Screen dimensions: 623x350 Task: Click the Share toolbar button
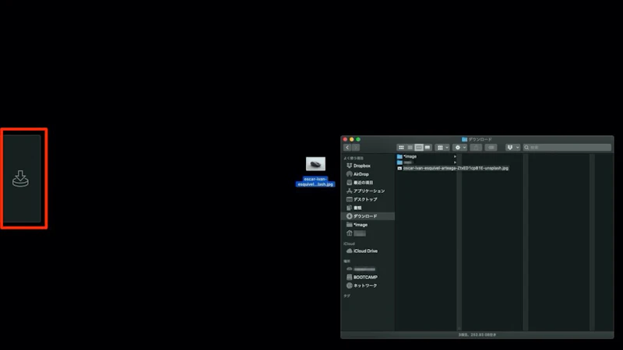click(476, 148)
